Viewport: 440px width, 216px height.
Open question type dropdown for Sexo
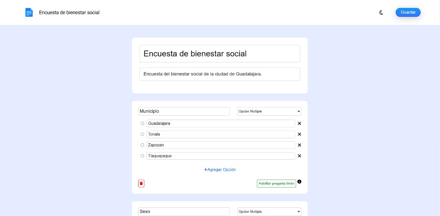click(269, 212)
